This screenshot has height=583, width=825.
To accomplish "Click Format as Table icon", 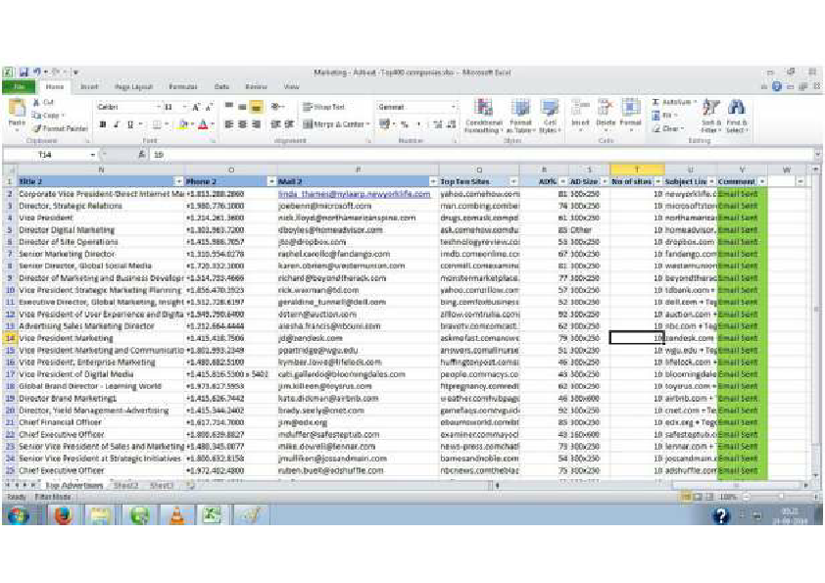I will pyautogui.click(x=520, y=117).
